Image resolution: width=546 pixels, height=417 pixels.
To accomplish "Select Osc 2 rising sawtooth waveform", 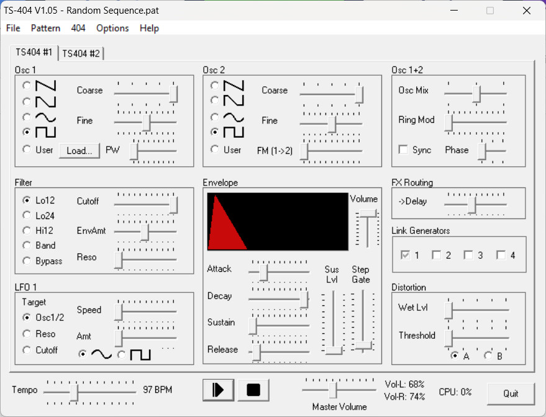I will click(x=215, y=101).
